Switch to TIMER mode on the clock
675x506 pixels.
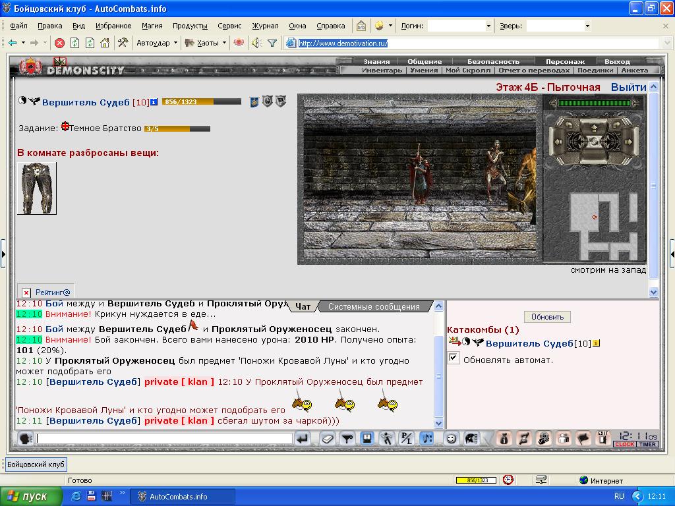pyautogui.click(x=647, y=445)
